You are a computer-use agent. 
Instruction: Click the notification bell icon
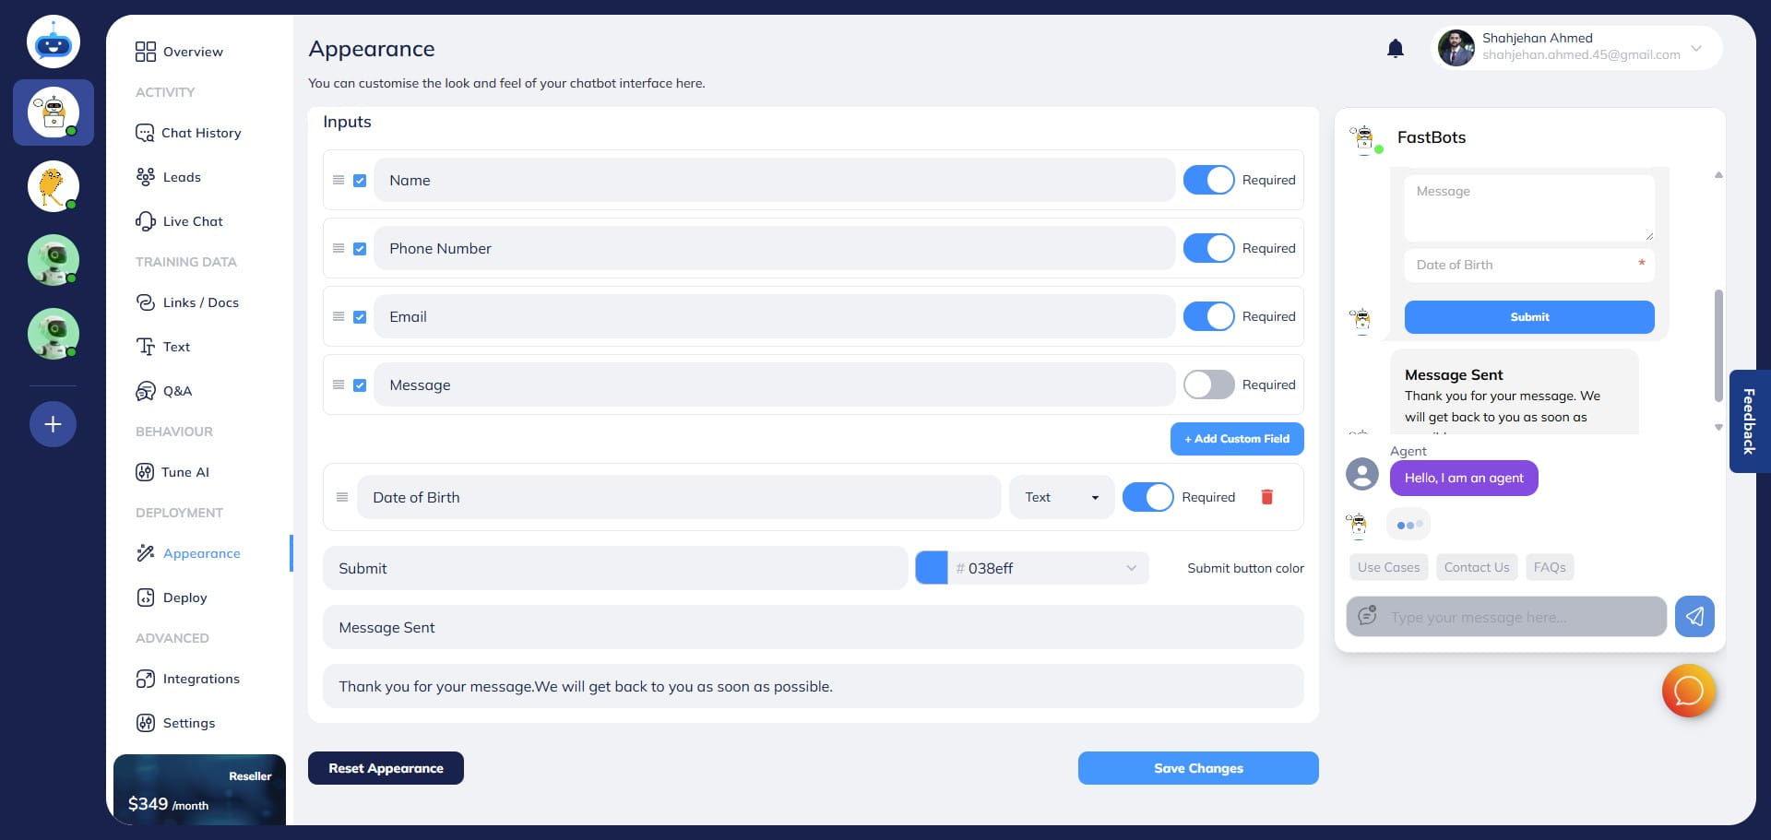coord(1395,49)
